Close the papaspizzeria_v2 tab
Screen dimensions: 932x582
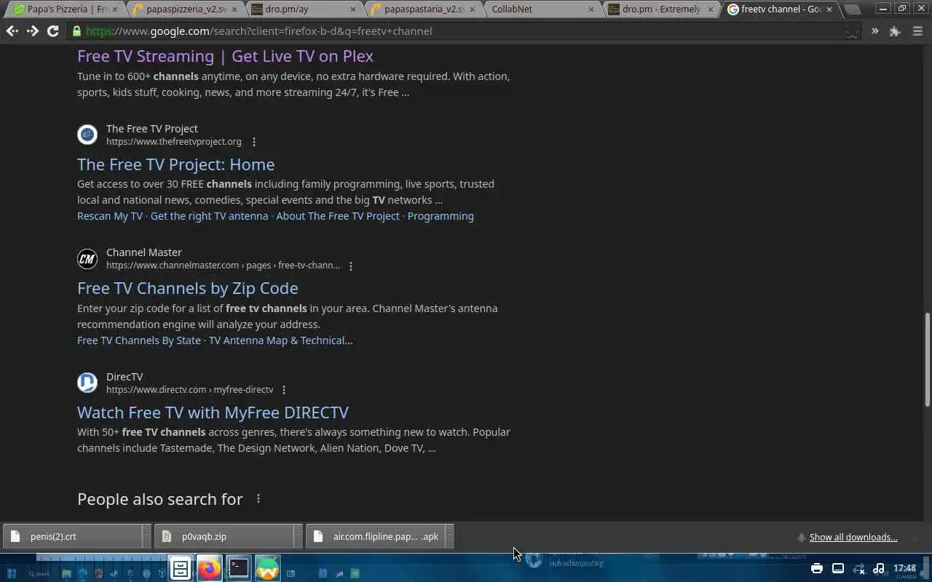[234, 9]
